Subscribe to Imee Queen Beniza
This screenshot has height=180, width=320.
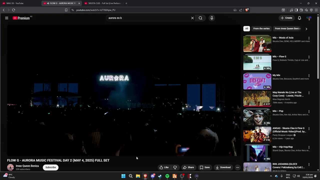(x=51, y=167)
